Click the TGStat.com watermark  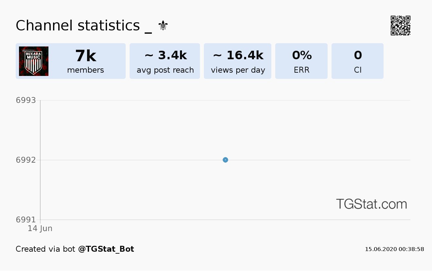[371, 204]
